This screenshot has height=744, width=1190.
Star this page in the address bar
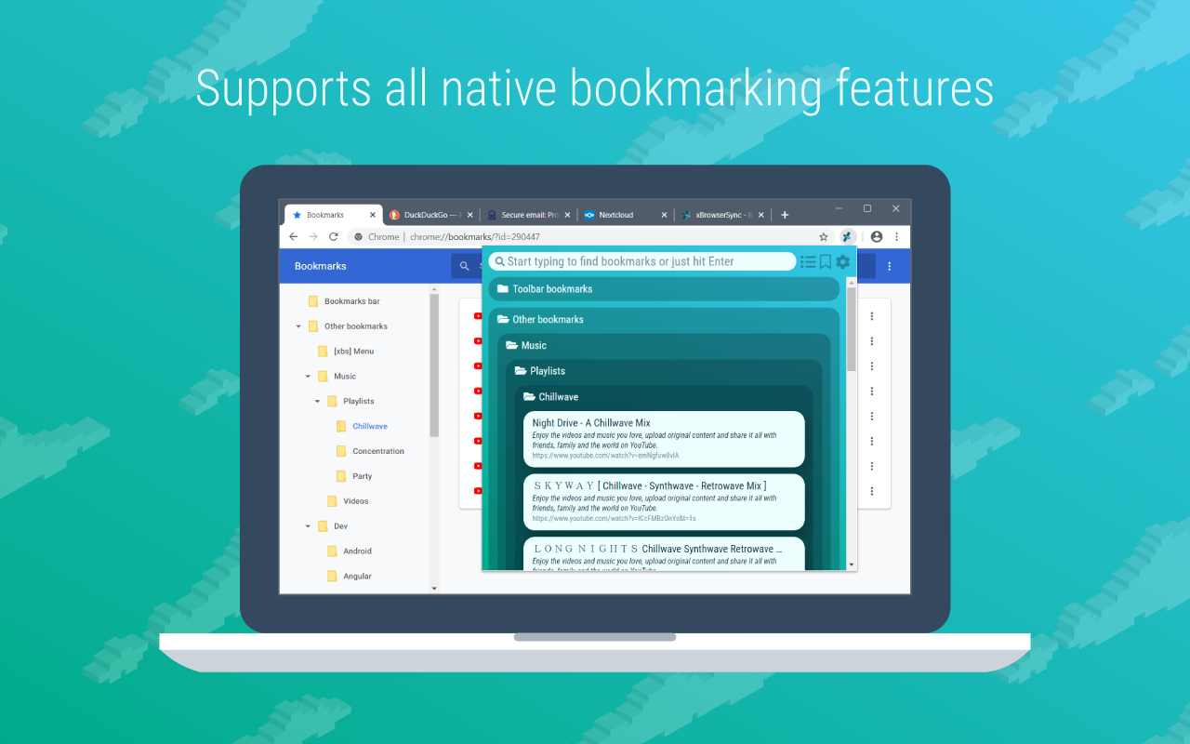tap(824, 237)
